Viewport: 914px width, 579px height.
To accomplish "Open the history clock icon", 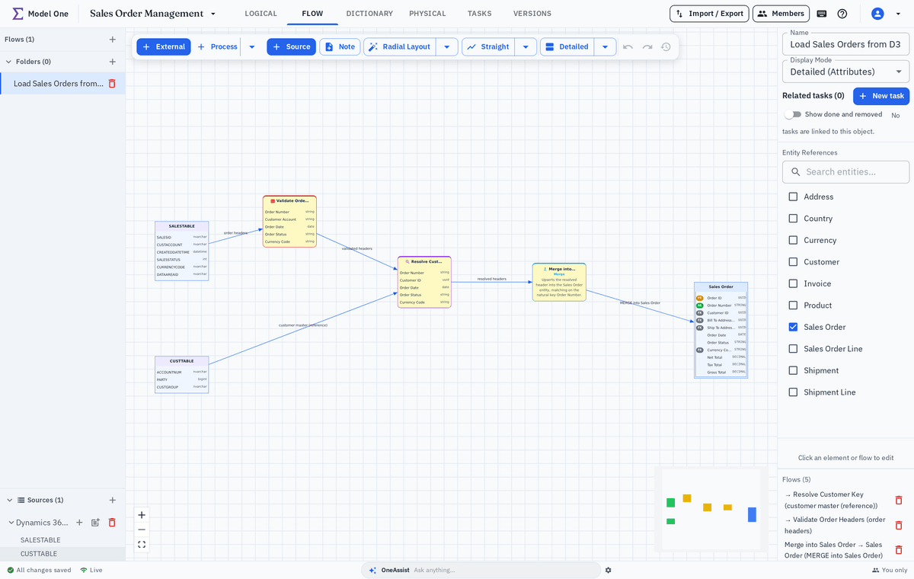I will click(666, 47).
